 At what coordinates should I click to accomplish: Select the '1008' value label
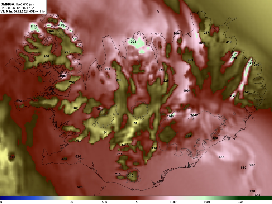click(202, 43)
